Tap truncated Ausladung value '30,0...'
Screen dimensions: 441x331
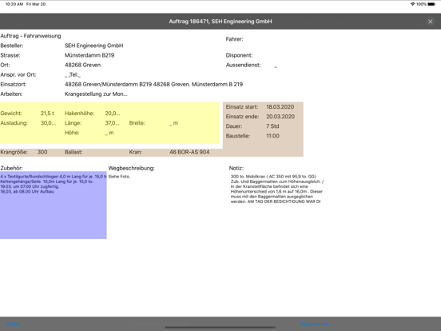pyautogui.click(x=48, y=123)
